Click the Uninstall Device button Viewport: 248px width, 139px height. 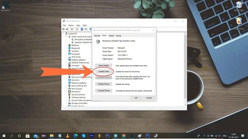pos(103,91)
